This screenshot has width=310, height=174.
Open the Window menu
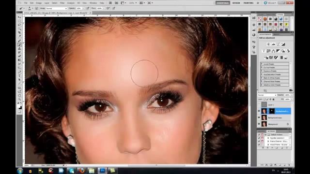coord(93,3)
